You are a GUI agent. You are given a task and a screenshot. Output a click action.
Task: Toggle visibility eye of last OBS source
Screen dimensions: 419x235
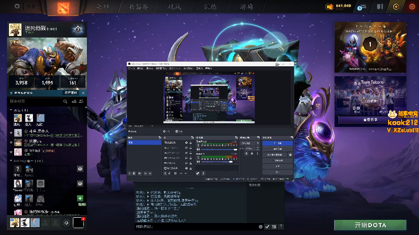pos(186,168)
